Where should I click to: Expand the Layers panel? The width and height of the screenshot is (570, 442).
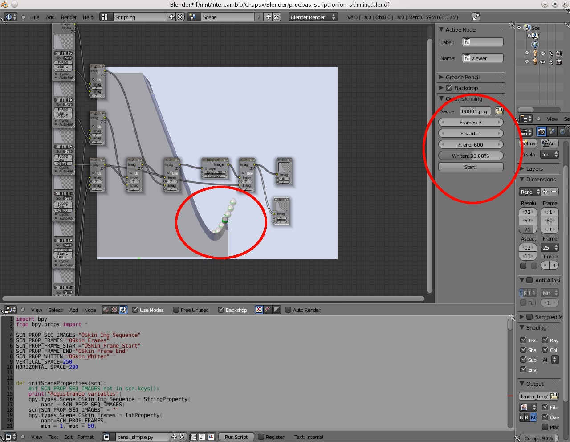522,168
